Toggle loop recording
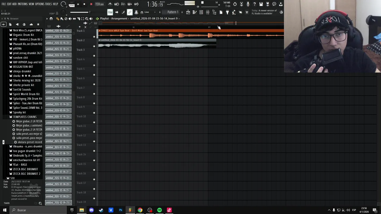The width and height of the screenshot is (381, 214). tap(136, 4)
